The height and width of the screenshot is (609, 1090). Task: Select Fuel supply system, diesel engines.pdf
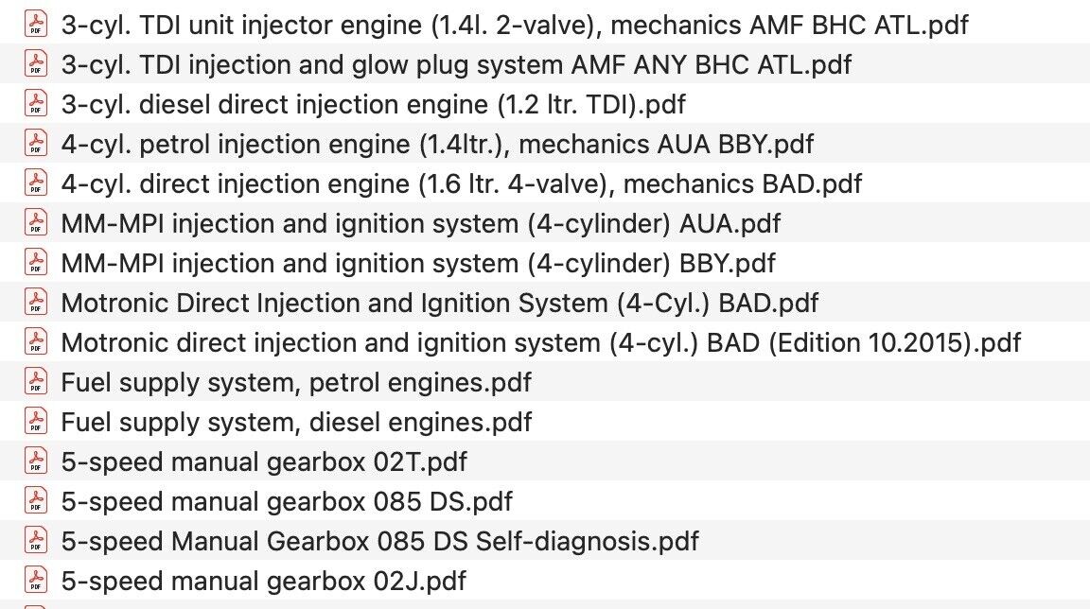click(x=296, y=422)
